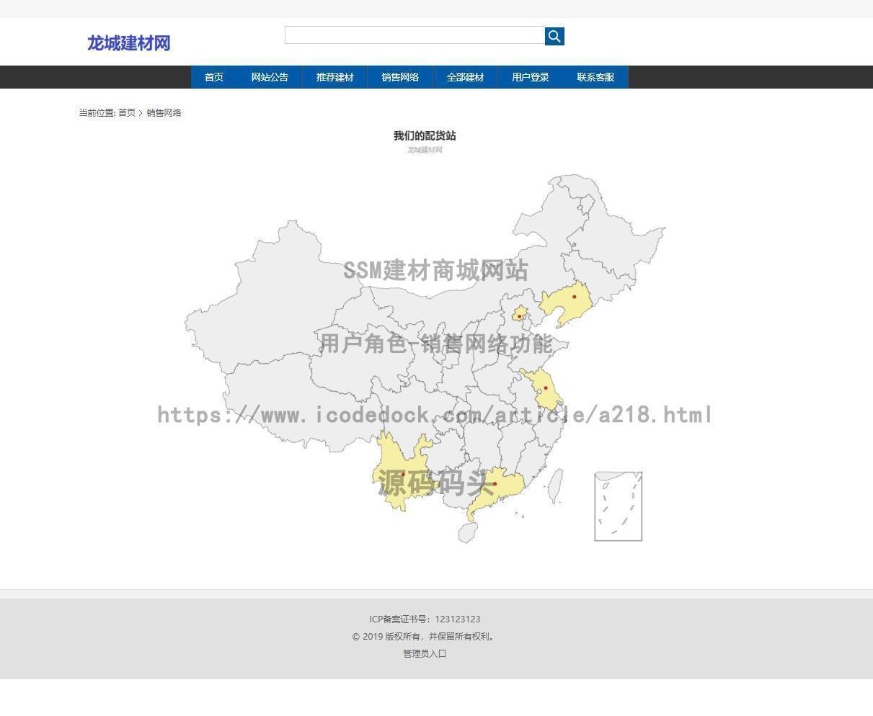The image size is (873, 716).
Task: Click the 龙城建材网 site logo
Action: 128,43
